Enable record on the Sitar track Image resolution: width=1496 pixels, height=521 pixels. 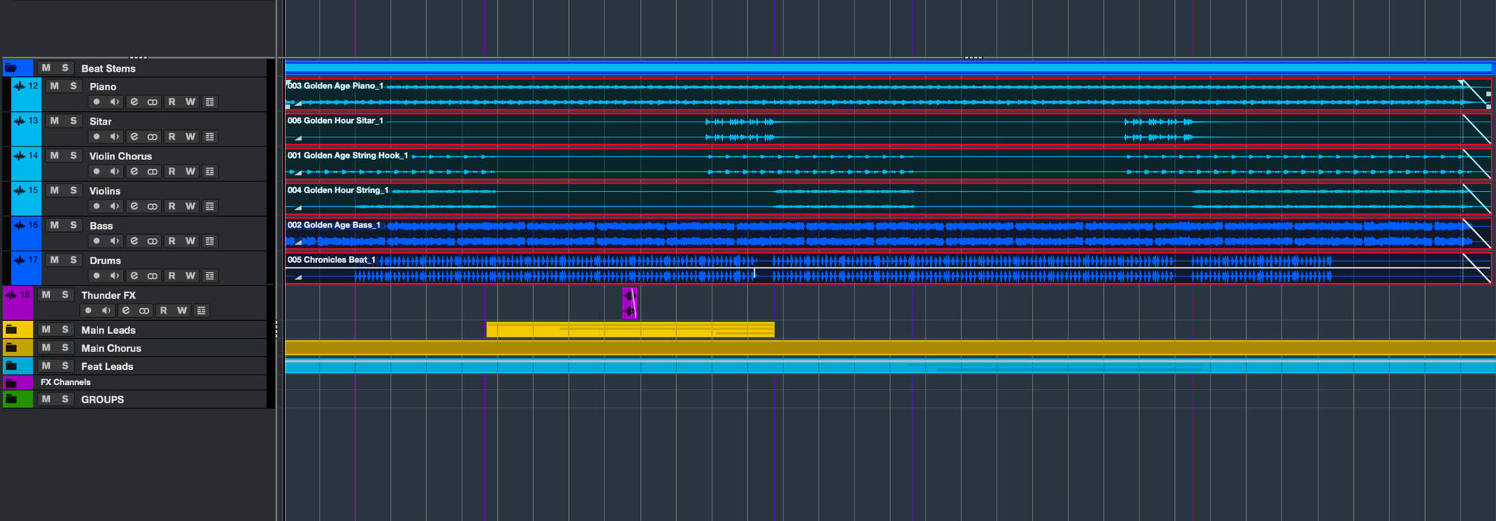click(x=96, y=137)
